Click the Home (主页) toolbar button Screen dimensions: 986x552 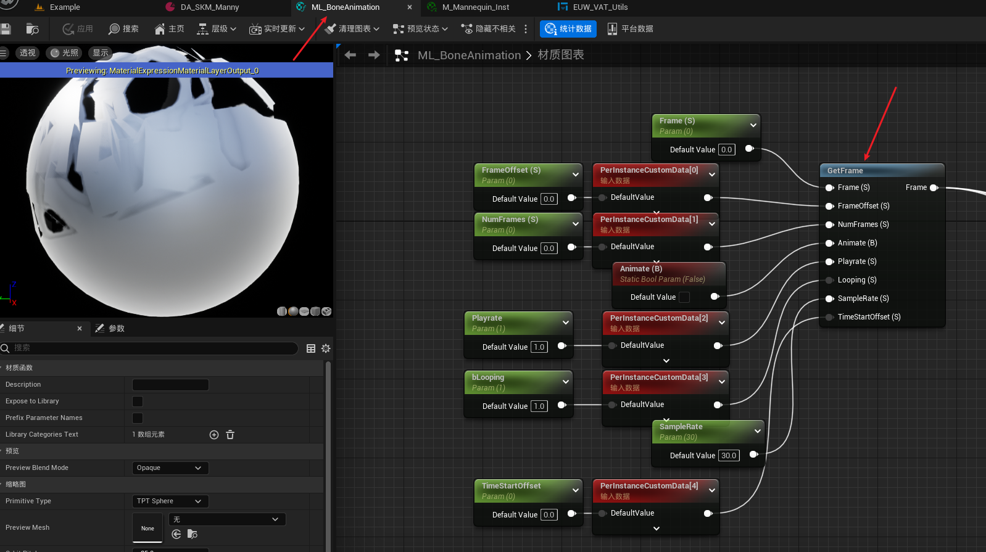(x=169, y=29)
